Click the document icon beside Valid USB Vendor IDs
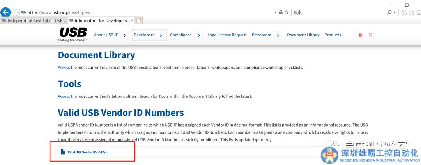 point(63,152)
